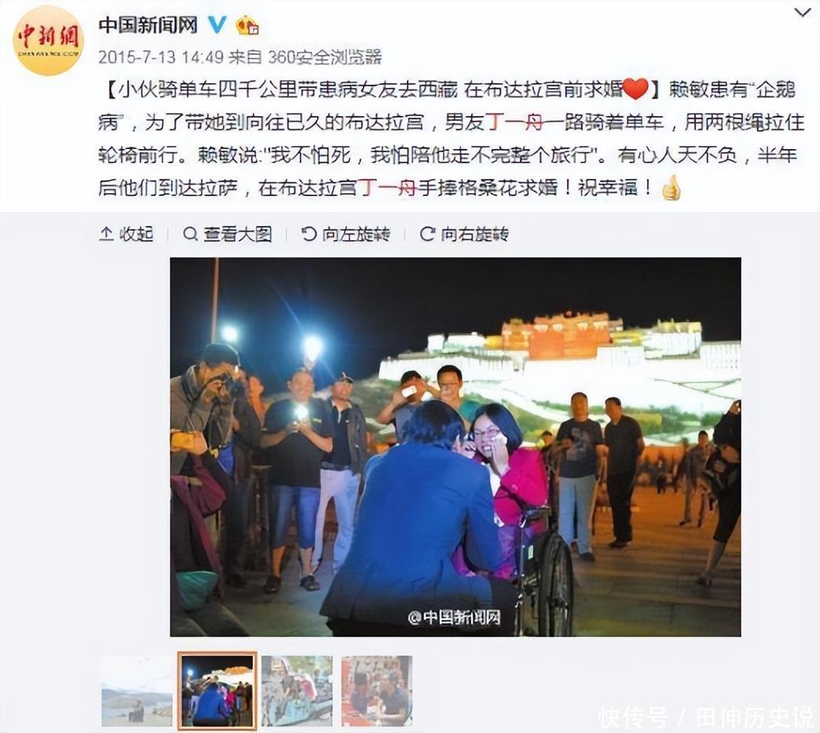Rotate the image right with 向右旋转
Image resolution: width=820 pixels, height=733 pixels.
pos(464,234)
